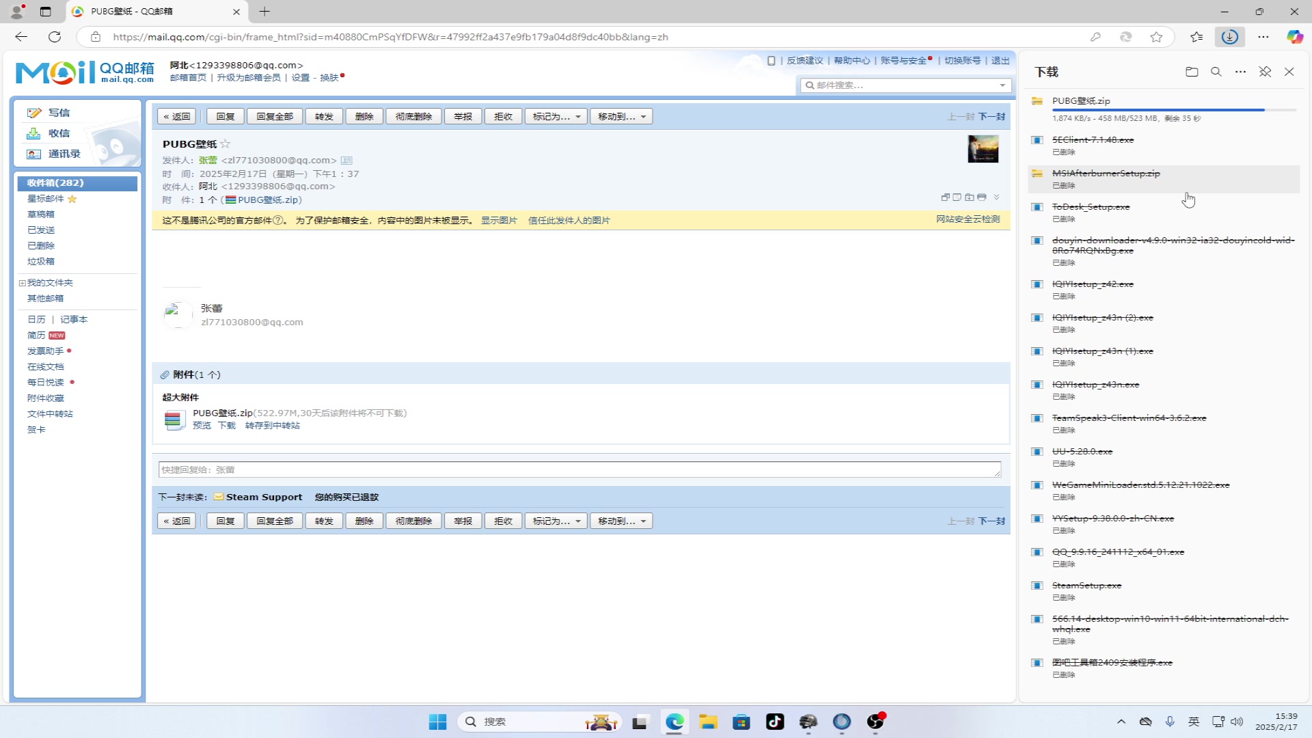Click PUBG壁纸.zip attachment file icon

(174, 420)
